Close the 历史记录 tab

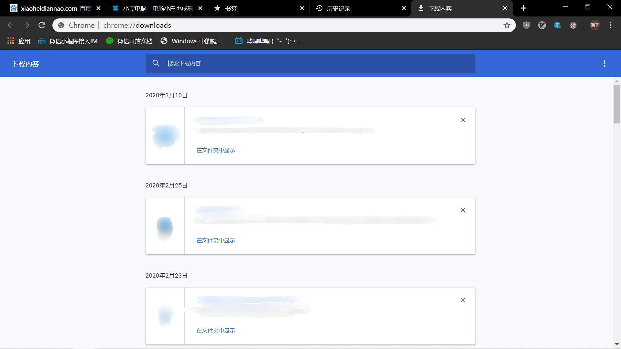[404, 8]
